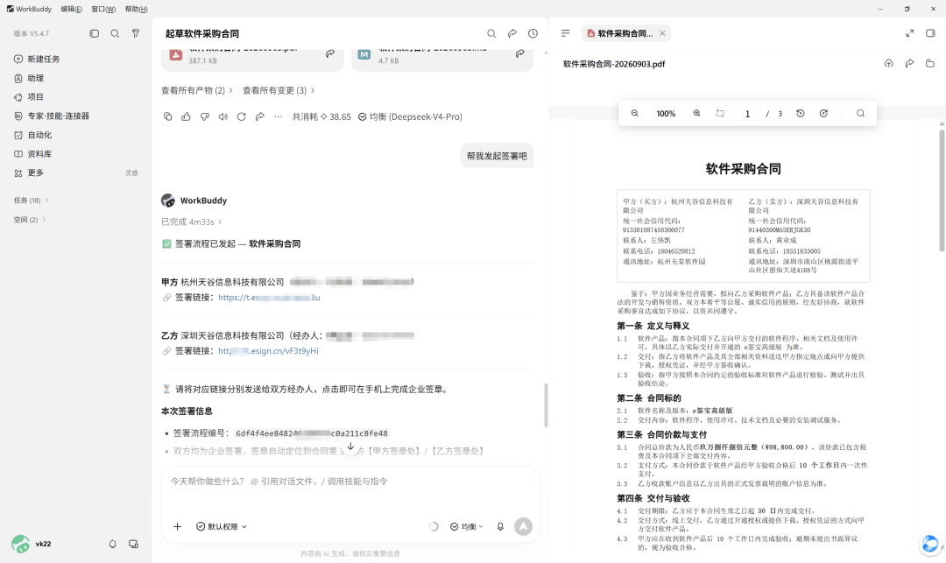Give the reply a thumbs down
Screen dimensions: 946x563
click(x=204, y=117)
